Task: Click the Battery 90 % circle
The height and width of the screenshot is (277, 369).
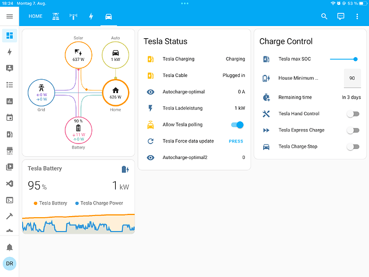Action: [x=78, y=130]
